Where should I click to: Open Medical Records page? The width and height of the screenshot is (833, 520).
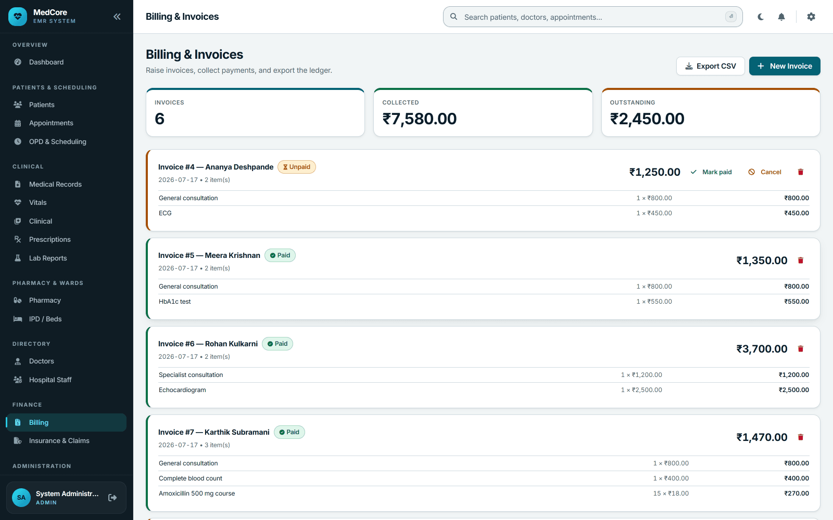66,184
